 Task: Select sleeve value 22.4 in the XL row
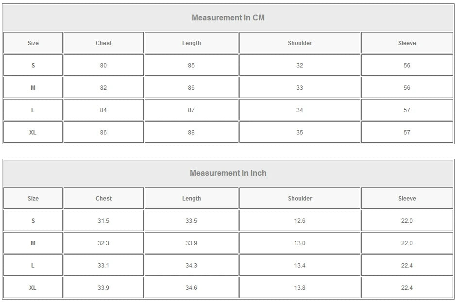point(407,288)
